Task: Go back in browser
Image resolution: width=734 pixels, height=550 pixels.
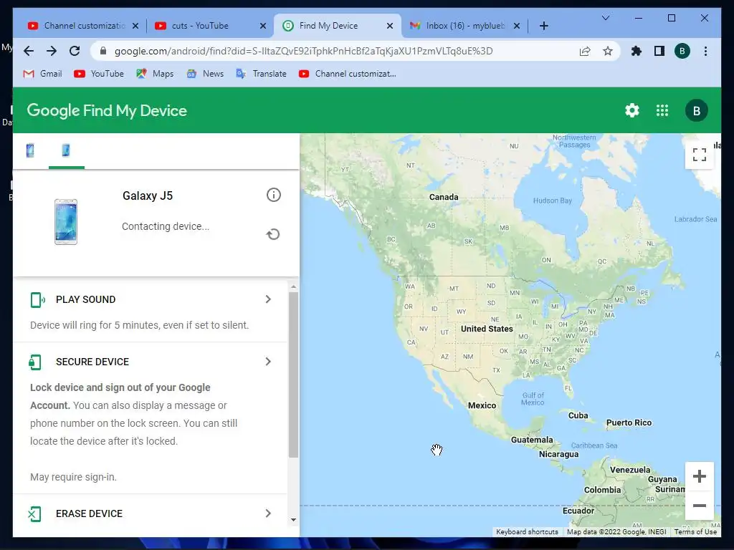Action: click(29, 51)
